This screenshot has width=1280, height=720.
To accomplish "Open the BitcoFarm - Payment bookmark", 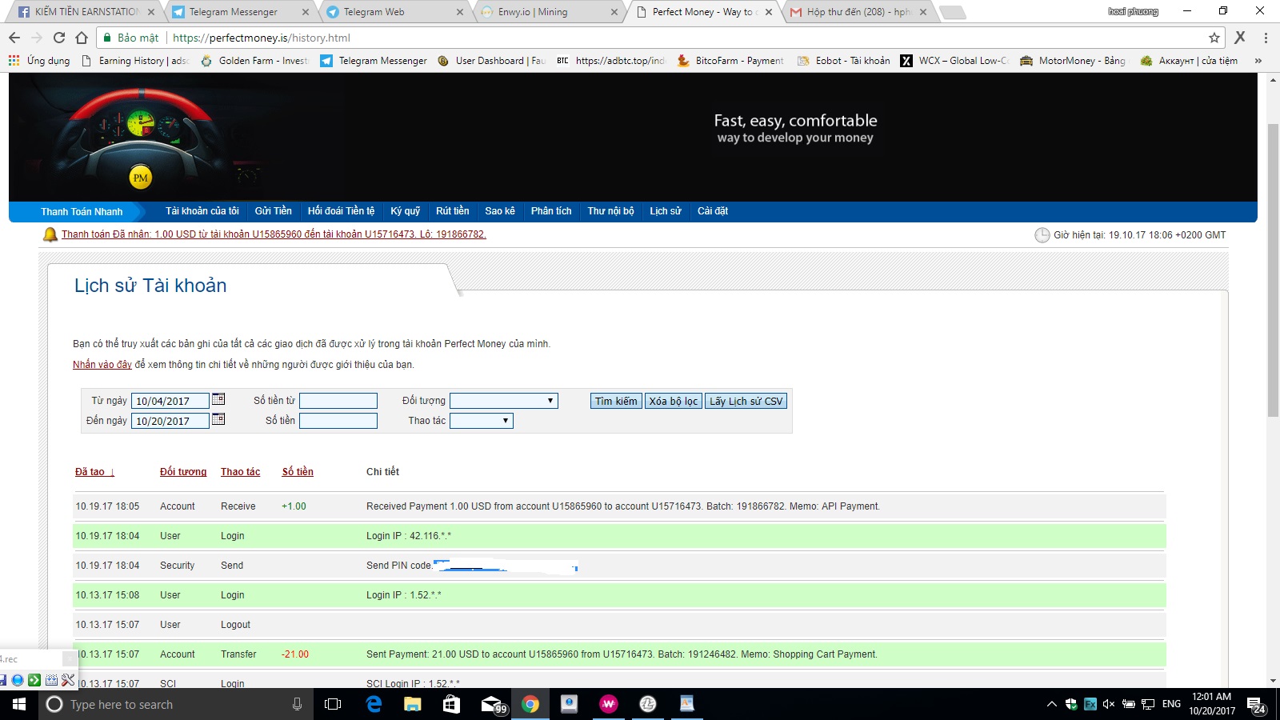I will pyautogui.click(x=731, y=61).
